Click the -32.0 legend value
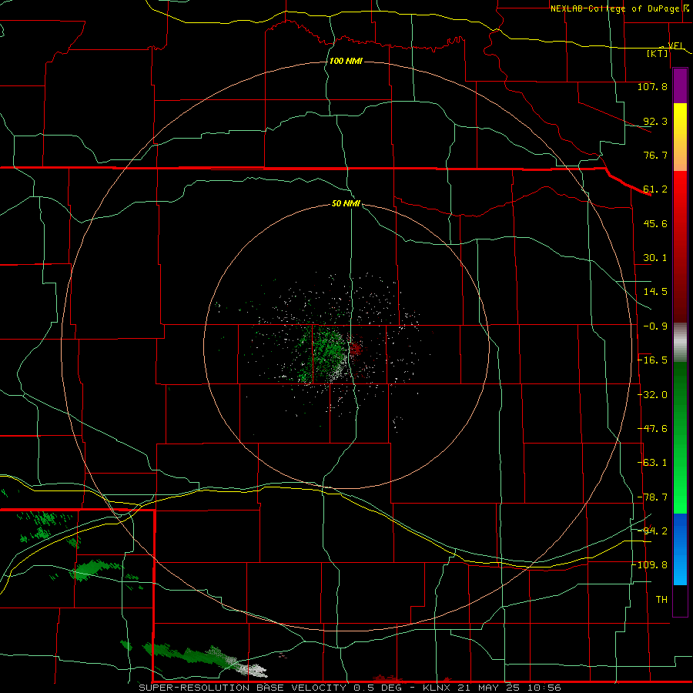 point(652,395)
